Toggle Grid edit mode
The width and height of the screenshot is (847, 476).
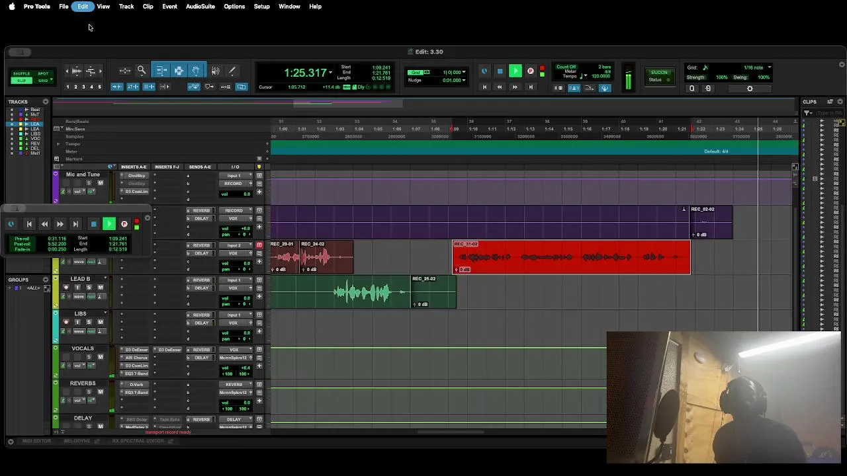coord(43,81)
